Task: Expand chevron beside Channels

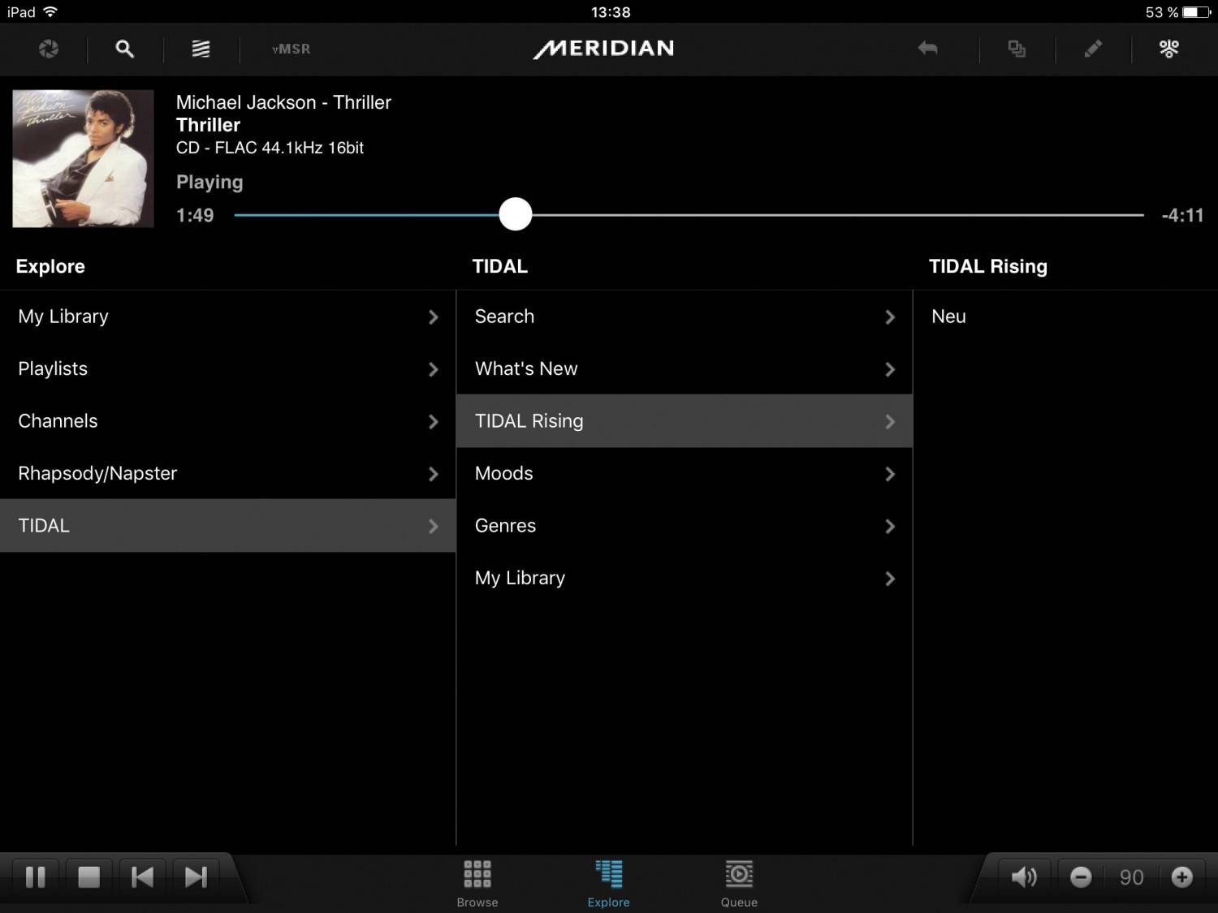Action: pyautogui.click(x=434, y=422)
